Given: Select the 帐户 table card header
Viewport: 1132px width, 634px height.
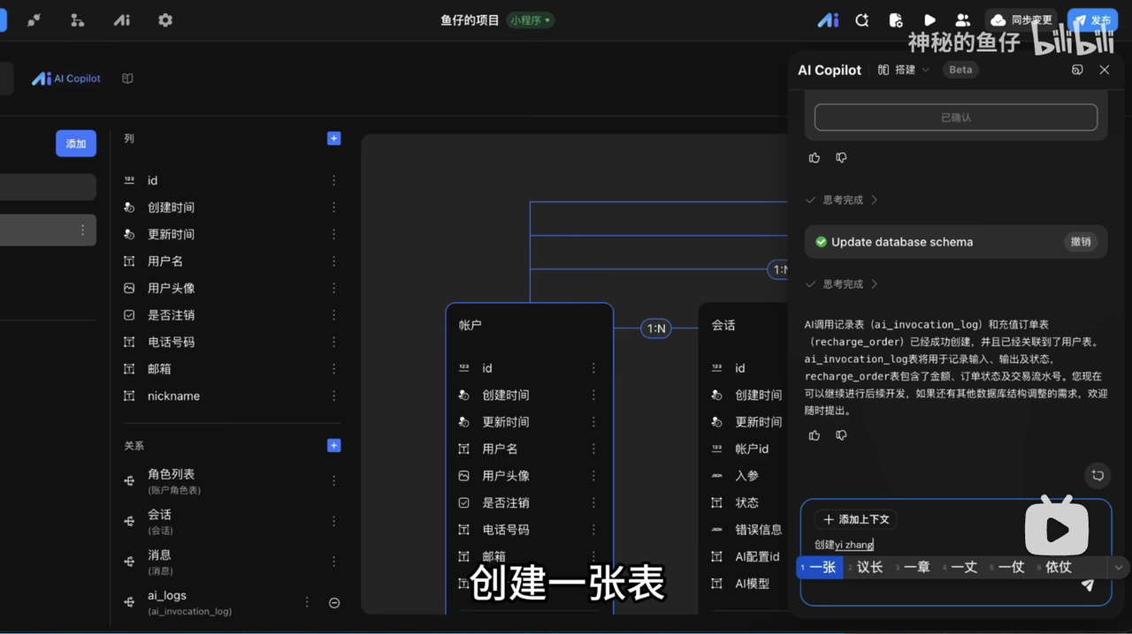Looking at the screenshot, I should (x=530, y=326).
